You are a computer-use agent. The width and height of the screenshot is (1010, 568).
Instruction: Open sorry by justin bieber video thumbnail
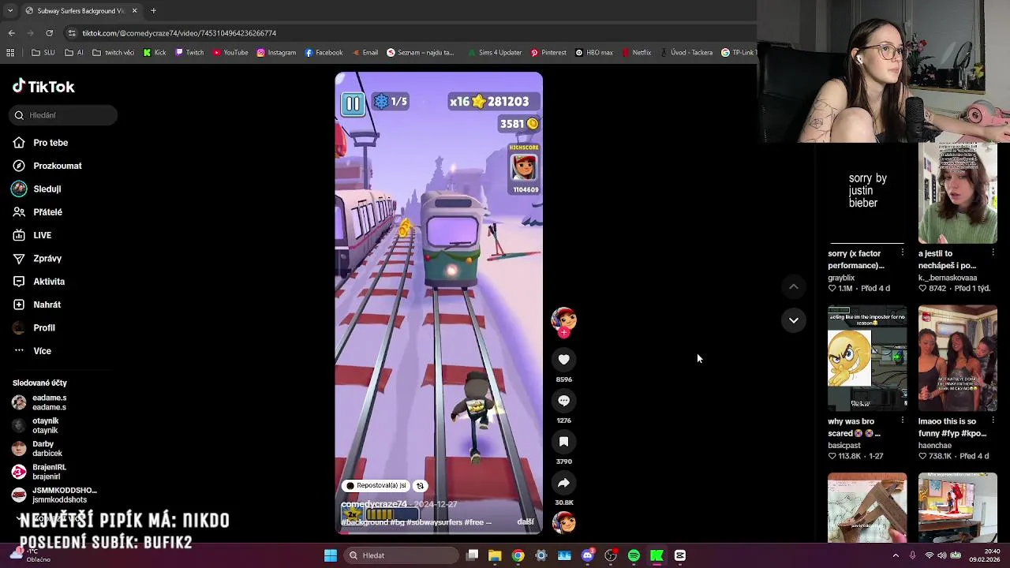coord(866,192)
